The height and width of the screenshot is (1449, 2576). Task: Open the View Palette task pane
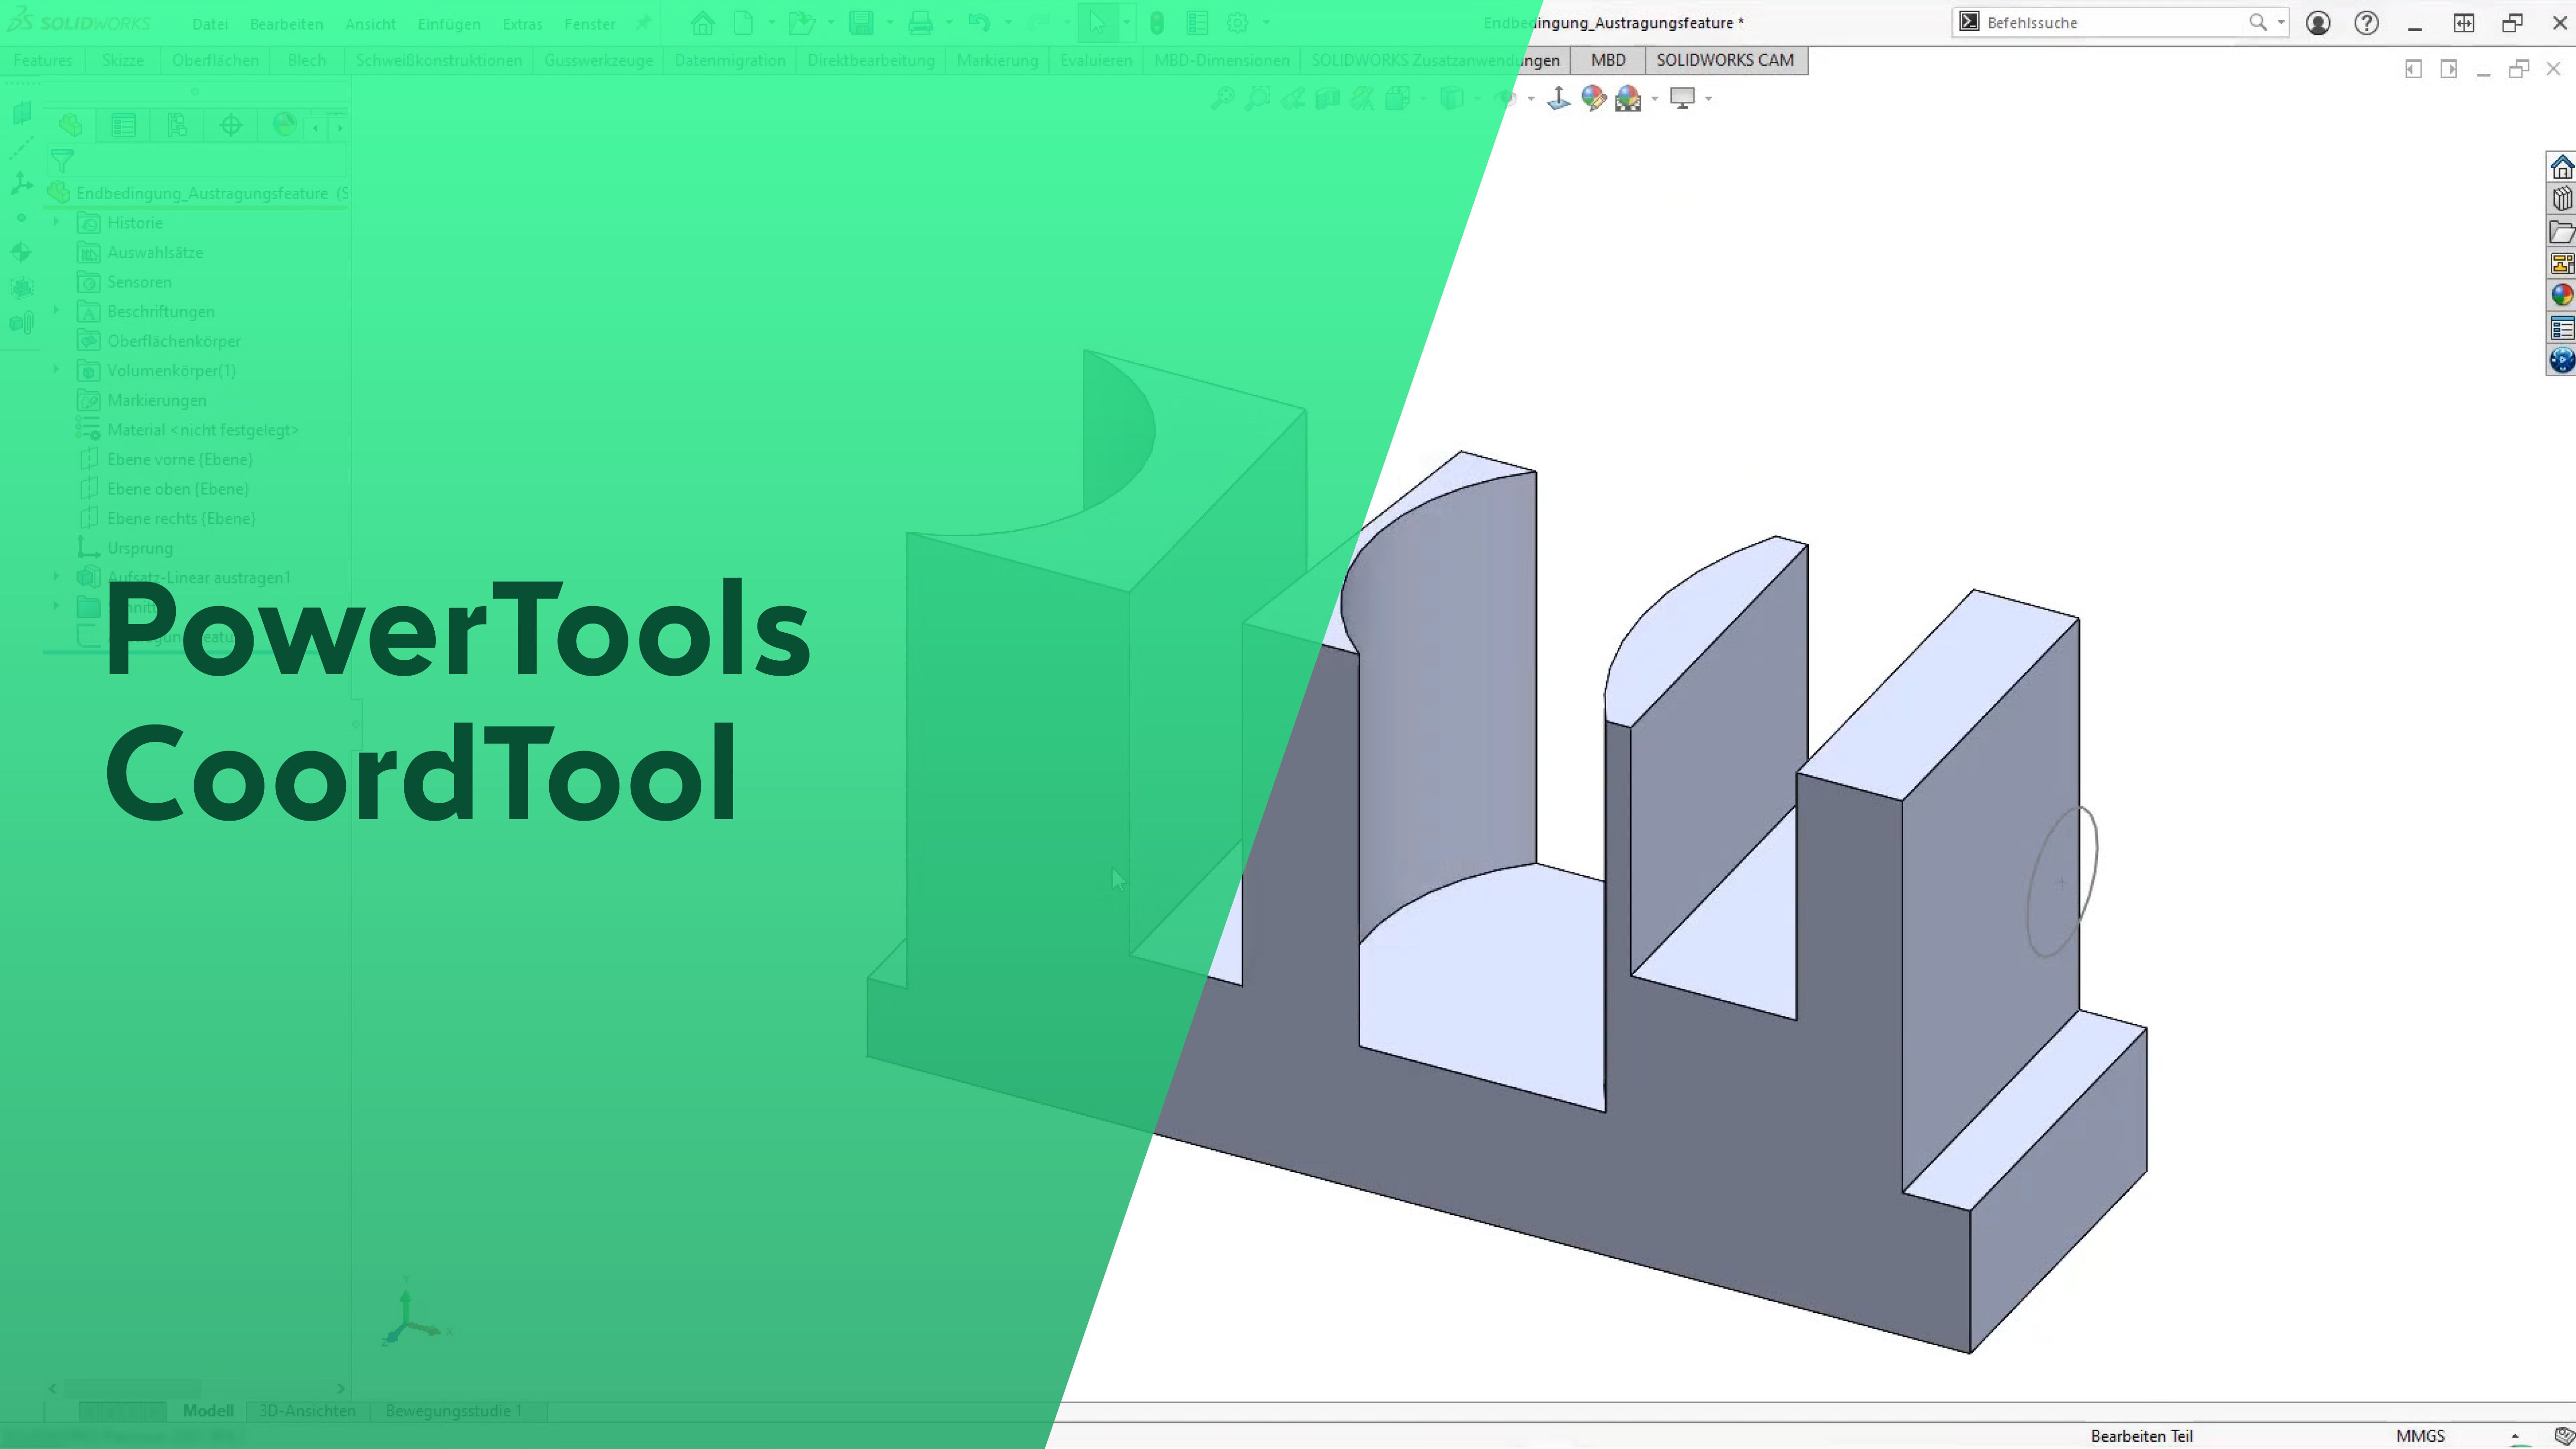(x=2561, y=264)
